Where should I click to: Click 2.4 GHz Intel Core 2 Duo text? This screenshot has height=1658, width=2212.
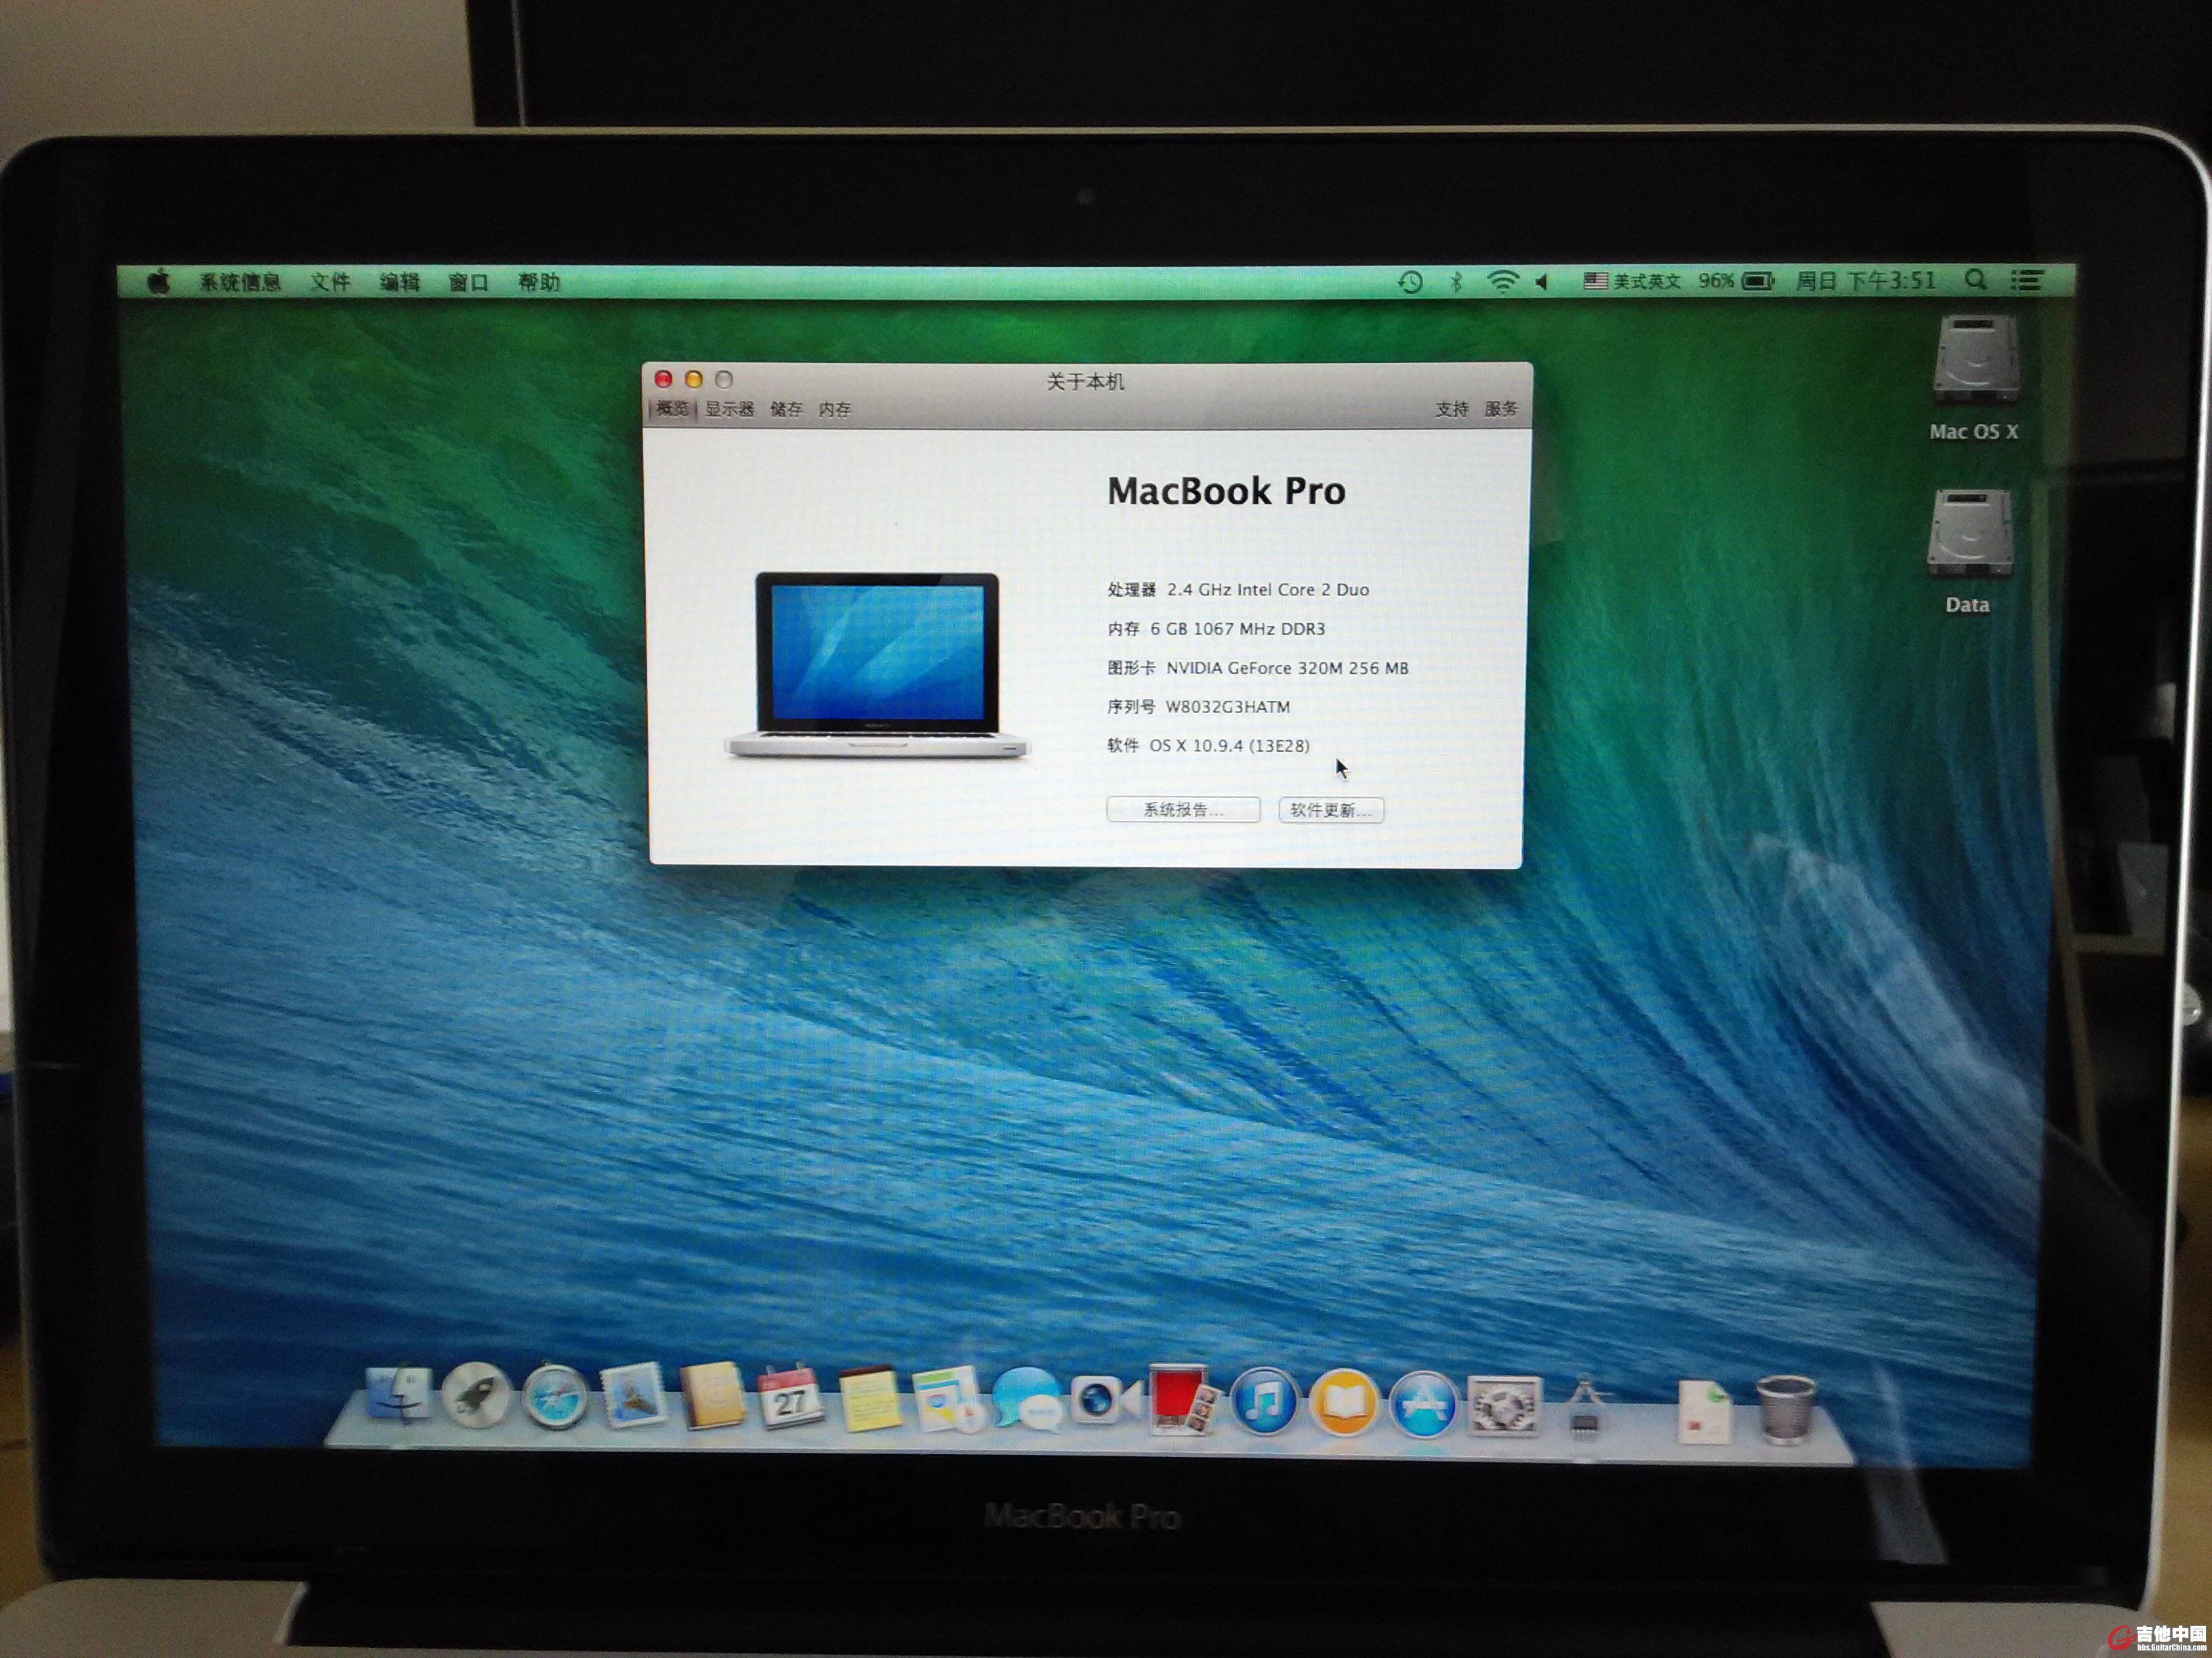click(1268, 590)
